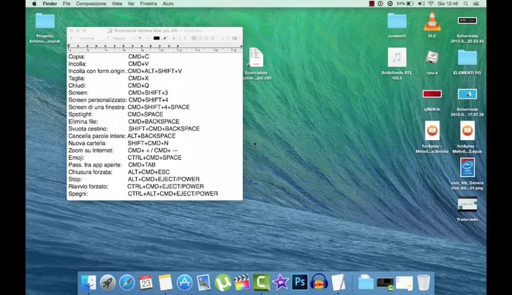
Task: Open the App Store from Dock
Action: (x=184, y=282)
